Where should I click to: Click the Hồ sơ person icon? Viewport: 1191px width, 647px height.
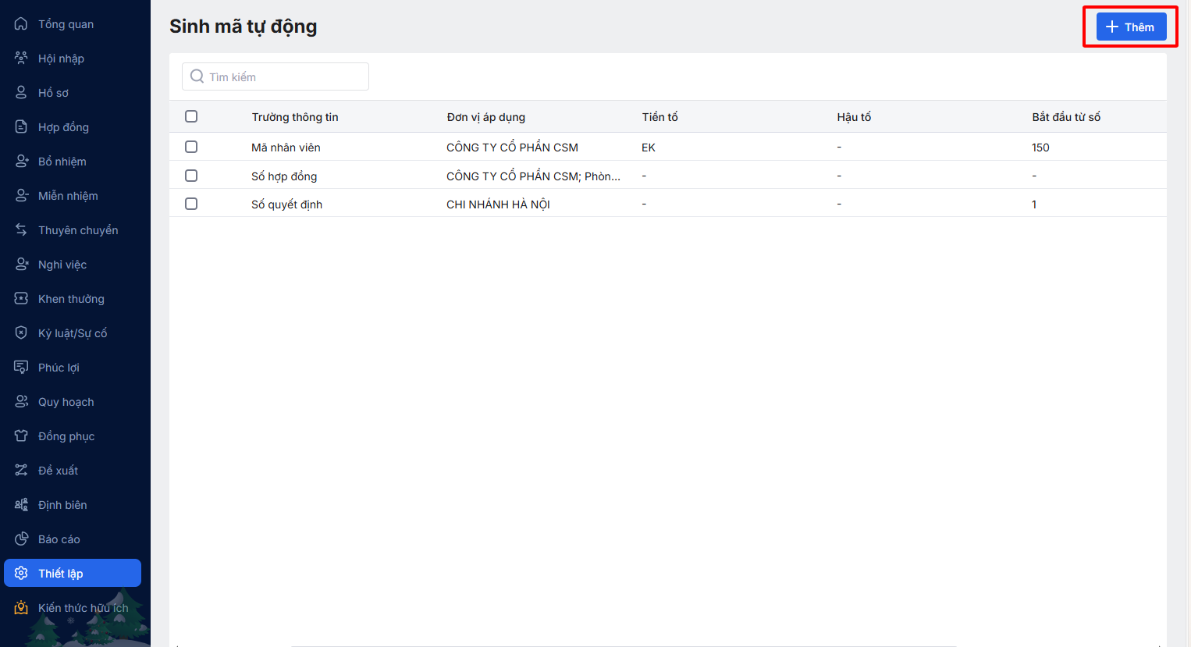[x=21, y=93]
